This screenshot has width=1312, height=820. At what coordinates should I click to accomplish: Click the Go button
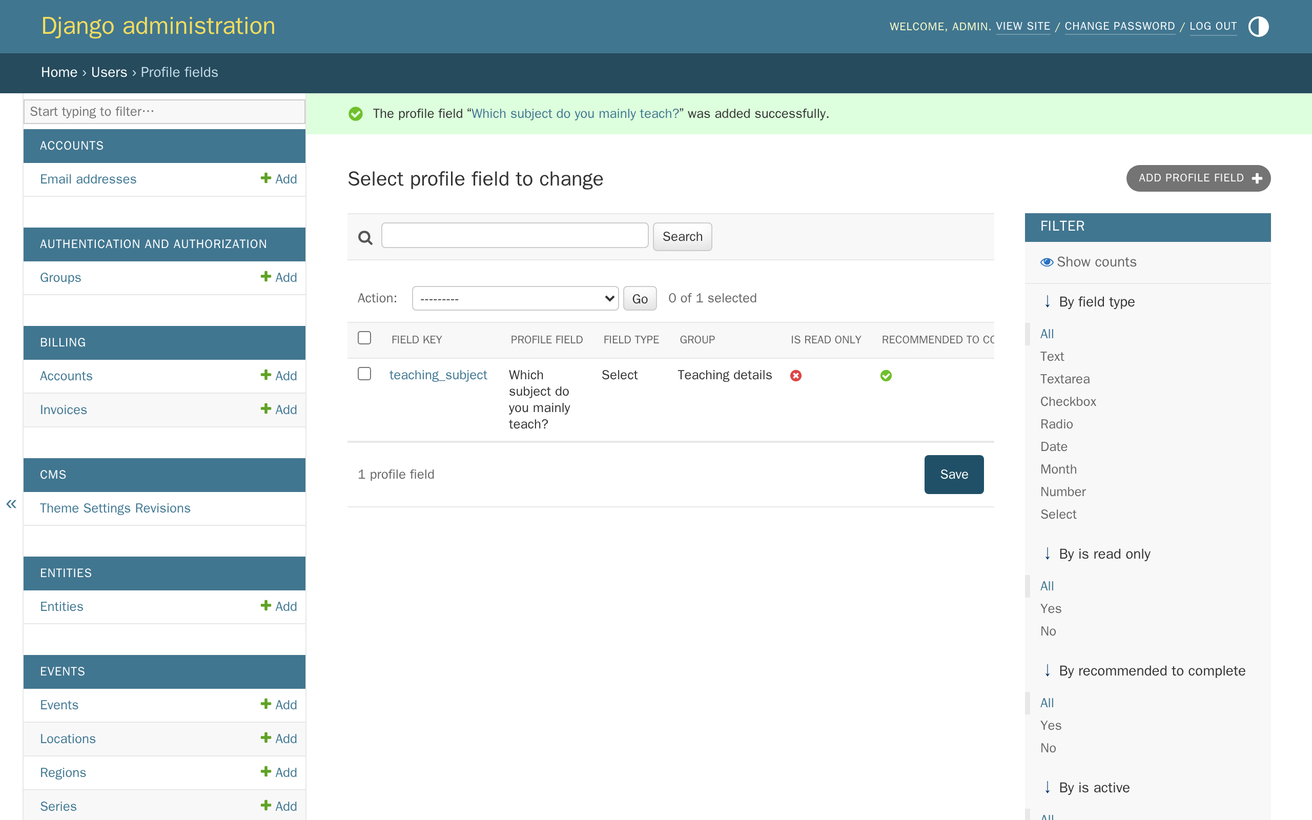[640, 298]
